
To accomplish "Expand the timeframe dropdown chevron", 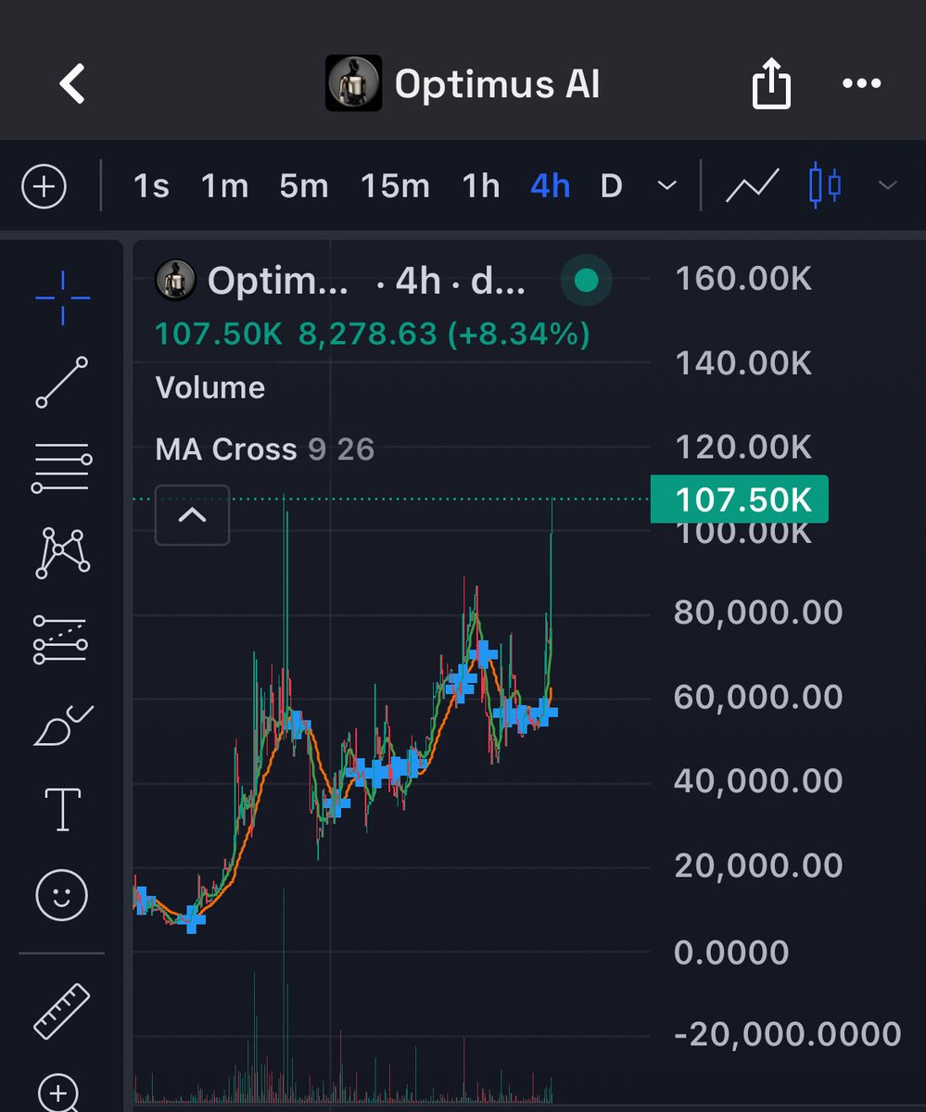I will point(666,186).
